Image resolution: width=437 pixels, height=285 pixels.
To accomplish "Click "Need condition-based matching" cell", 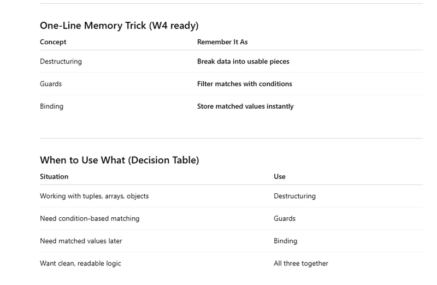I will (90, 218).
